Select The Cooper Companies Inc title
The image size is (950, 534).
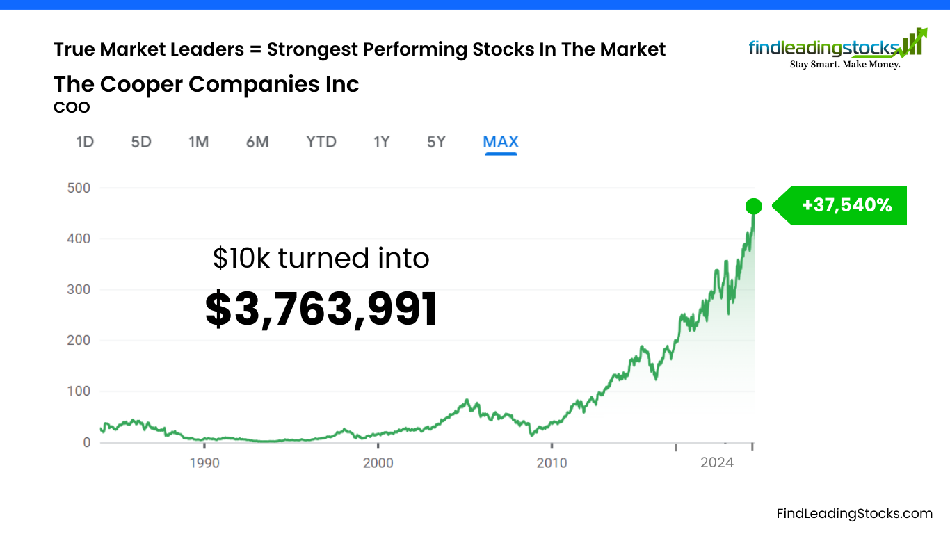click(x=207, y=84)
